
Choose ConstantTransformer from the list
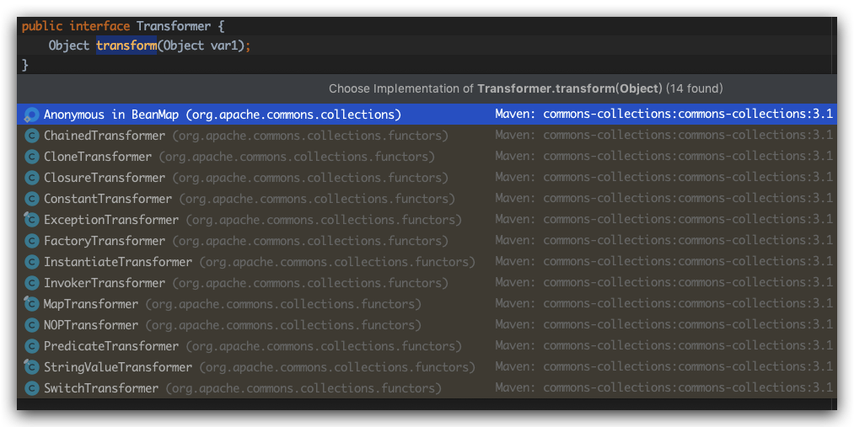click(108, 199)
